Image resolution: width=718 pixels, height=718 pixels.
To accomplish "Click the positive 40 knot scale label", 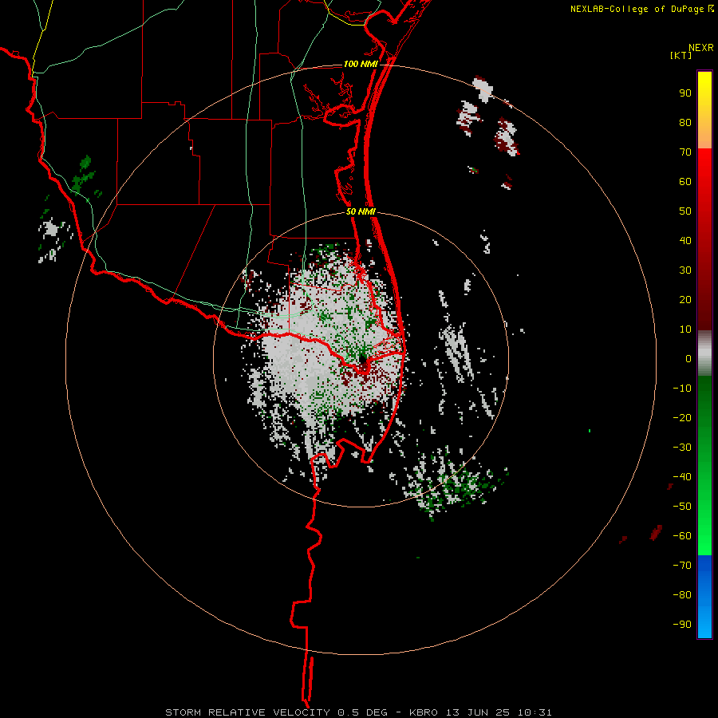I will point(685,241).
